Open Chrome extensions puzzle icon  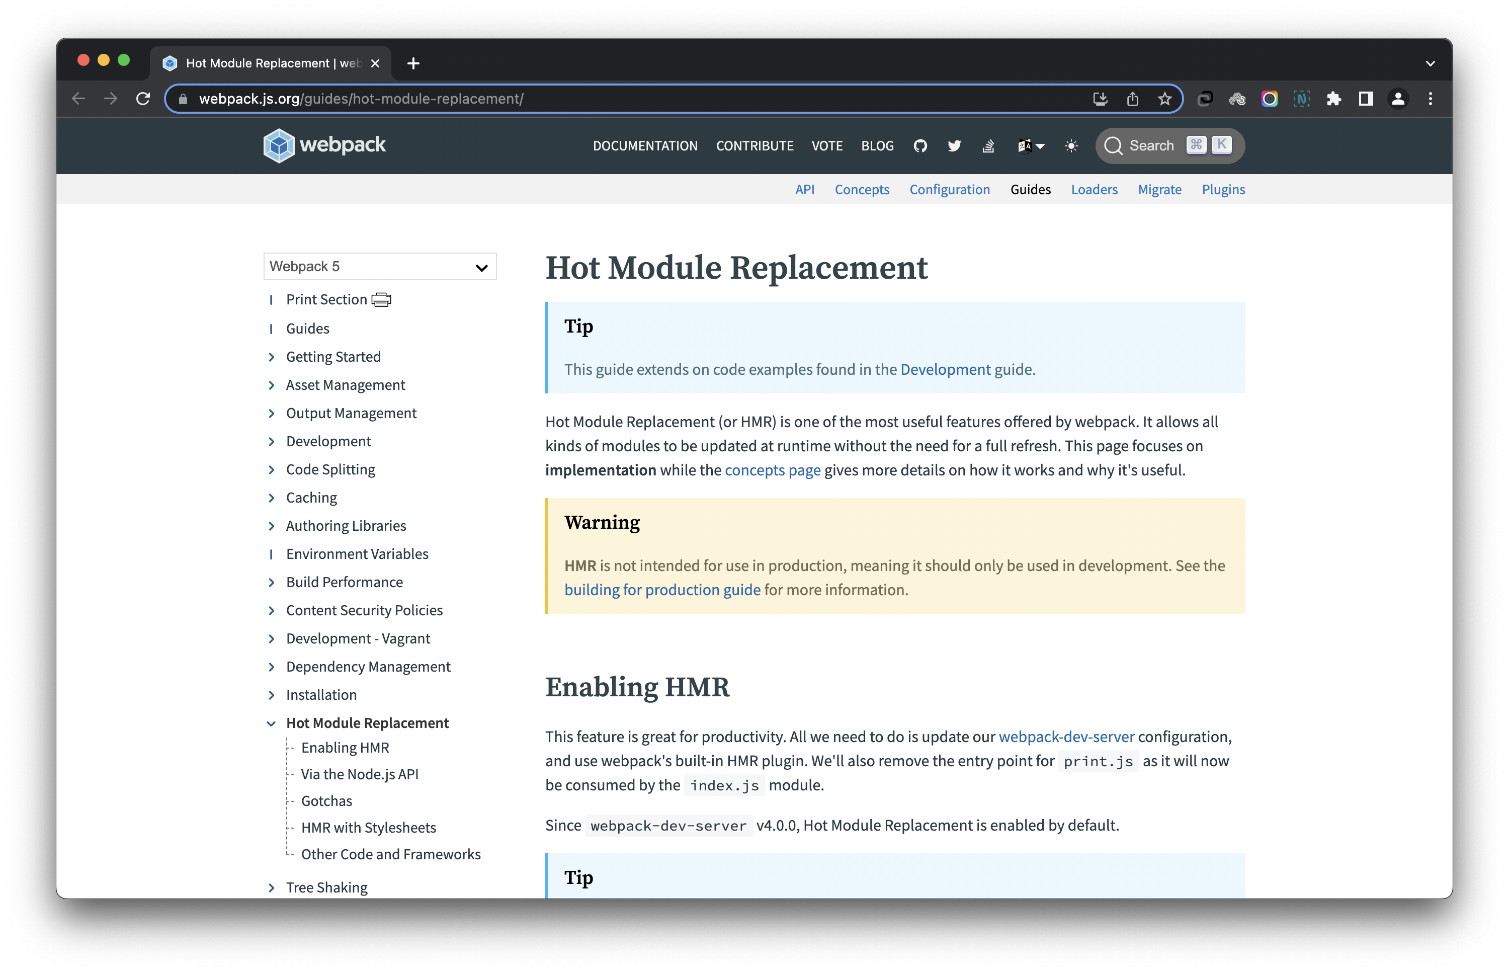click(1333, 99)
